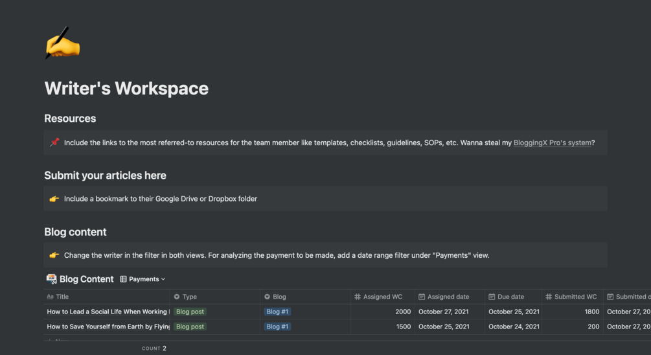The width and height of the screenshot is (651, 355).
Task: Click the select icon in Type column header
Action: click(177, 297)
